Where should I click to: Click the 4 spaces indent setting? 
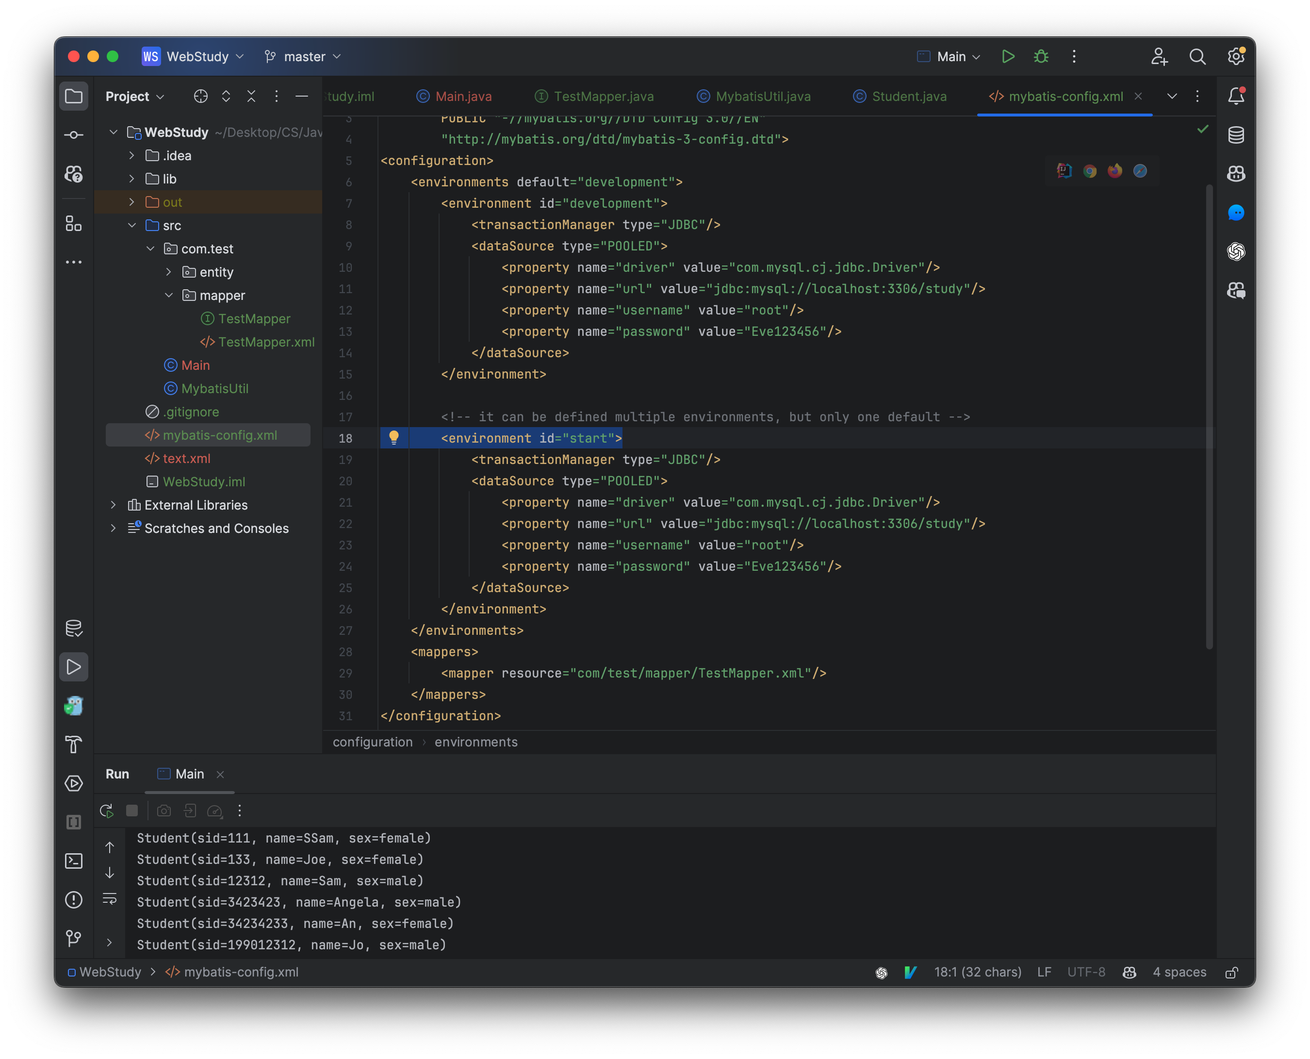click(x=1179, y=973)
